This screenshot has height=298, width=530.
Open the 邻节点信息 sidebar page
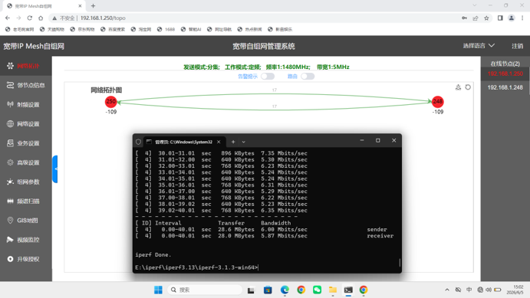25,85
